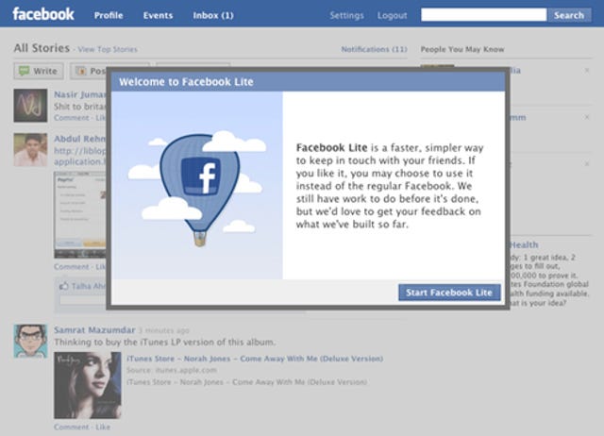
Task: Click the green Write speech bubble icon
Action: pyautogui.click(x=24, y=71)
